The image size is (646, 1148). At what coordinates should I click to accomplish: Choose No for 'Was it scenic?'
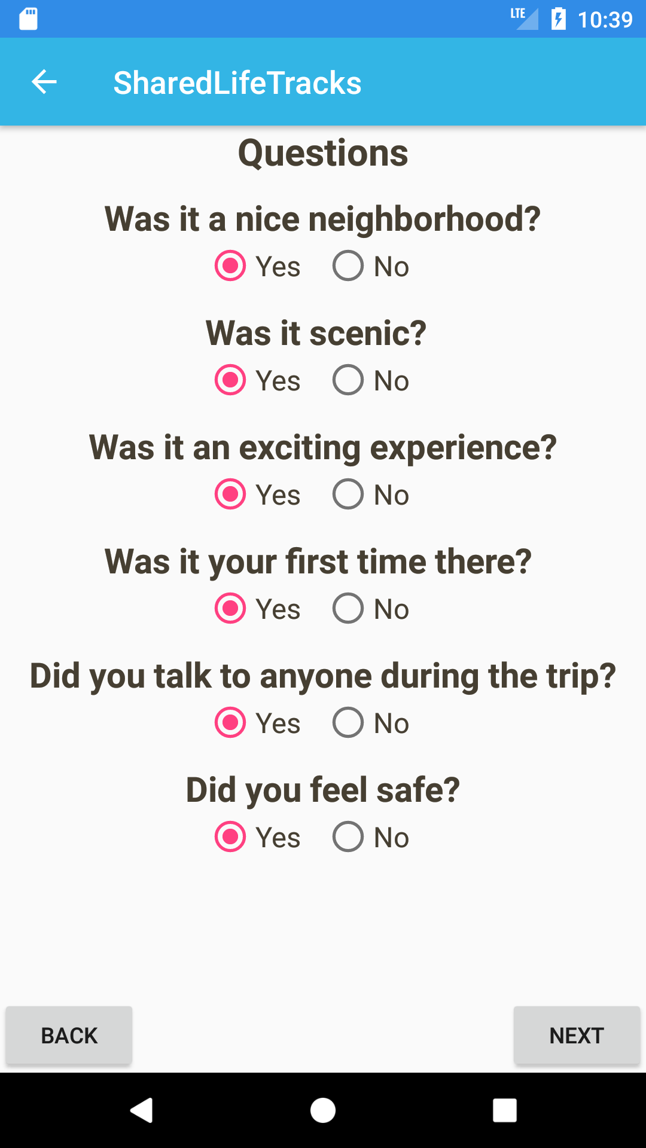[x=349, y=380]
